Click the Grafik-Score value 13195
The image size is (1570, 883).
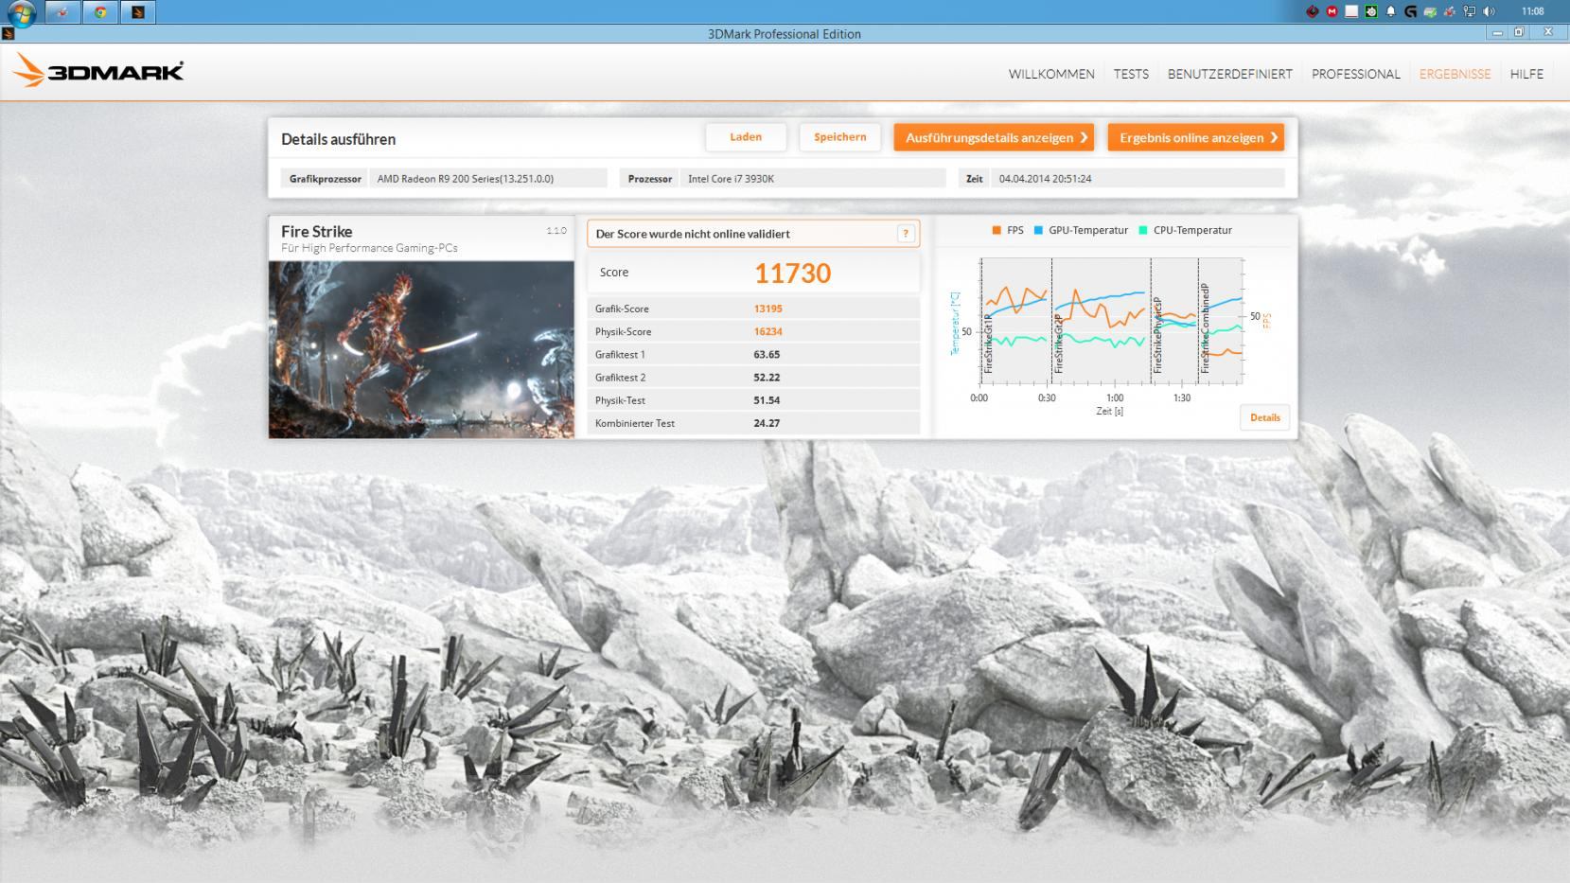[x=767, y=309]
